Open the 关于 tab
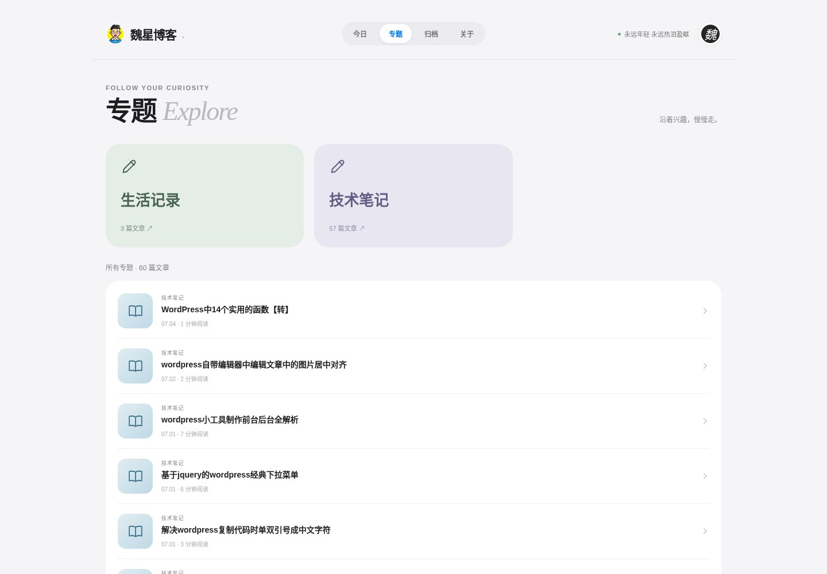 (x=467, y=34)
